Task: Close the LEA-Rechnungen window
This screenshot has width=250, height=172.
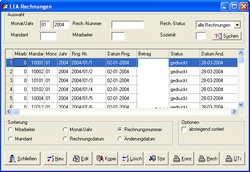Action: click(x=244, y=6)
